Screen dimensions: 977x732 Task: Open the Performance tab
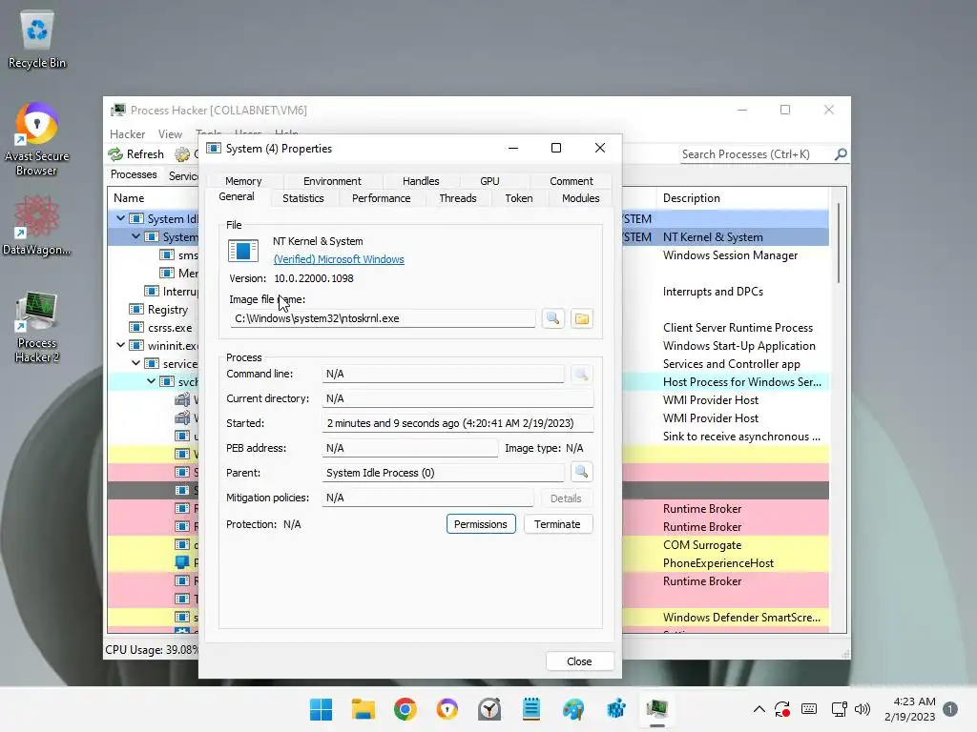381,198
